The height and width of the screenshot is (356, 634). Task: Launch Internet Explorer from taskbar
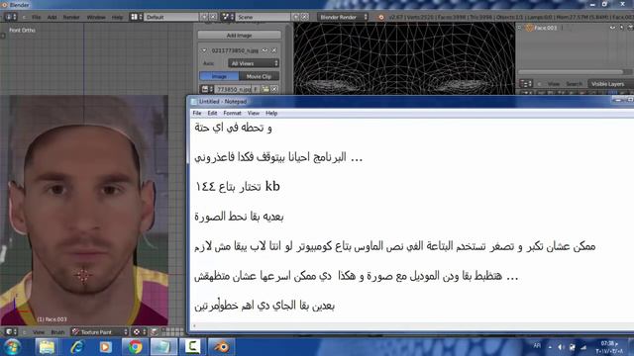click(76, 347)
